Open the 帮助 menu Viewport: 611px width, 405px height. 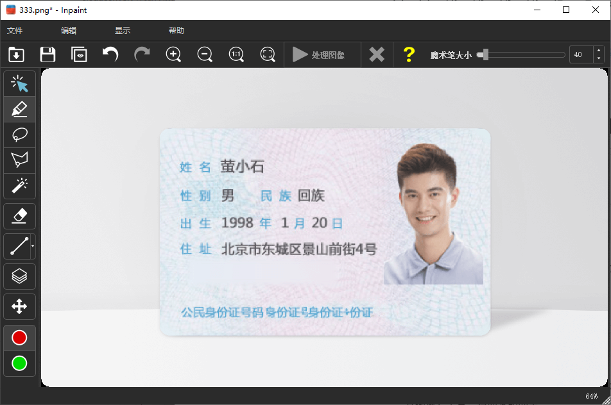pyautogui.click(x=176, y=30)
